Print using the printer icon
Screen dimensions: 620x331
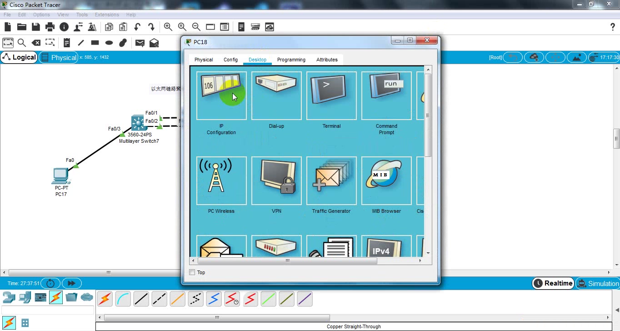50,27
